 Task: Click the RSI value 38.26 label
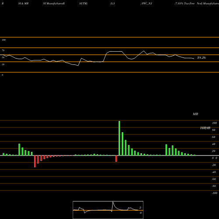pos(201,58)
